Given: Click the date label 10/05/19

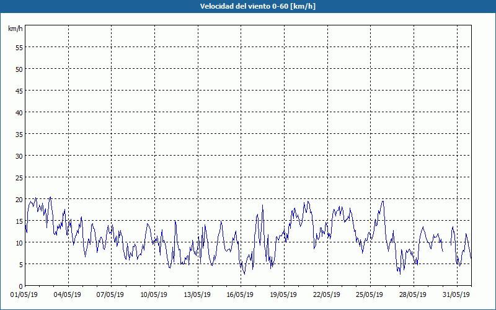Looking at the screenshot, I should [x=154, y=295].
